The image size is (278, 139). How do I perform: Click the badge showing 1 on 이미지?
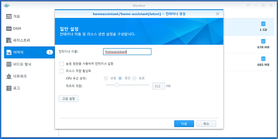50,52
